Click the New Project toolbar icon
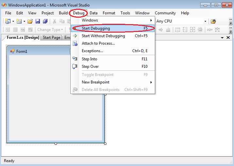 pos(8,21)
